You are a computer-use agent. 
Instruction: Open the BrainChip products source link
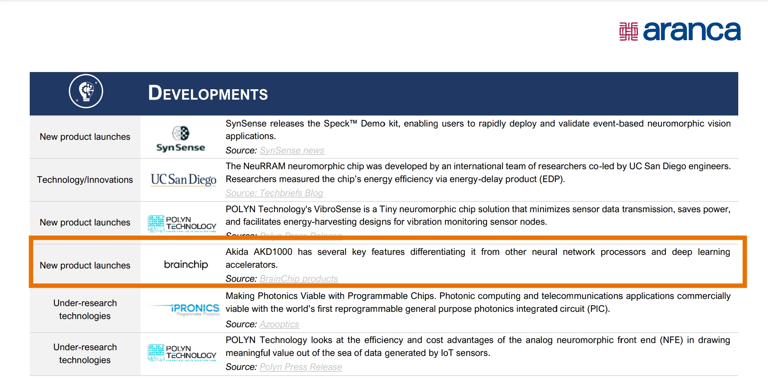coord(299,279)
